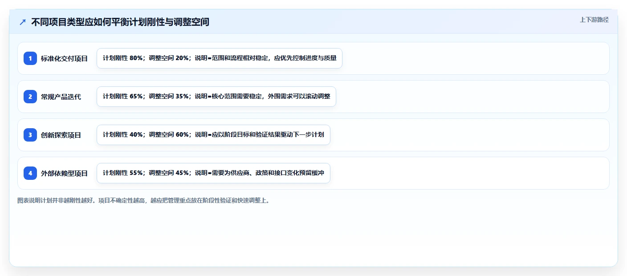Viewport: 627px width, 276px height.
Task: Select the 创新探索项目 row label
Action: click(x=61, y=135)
